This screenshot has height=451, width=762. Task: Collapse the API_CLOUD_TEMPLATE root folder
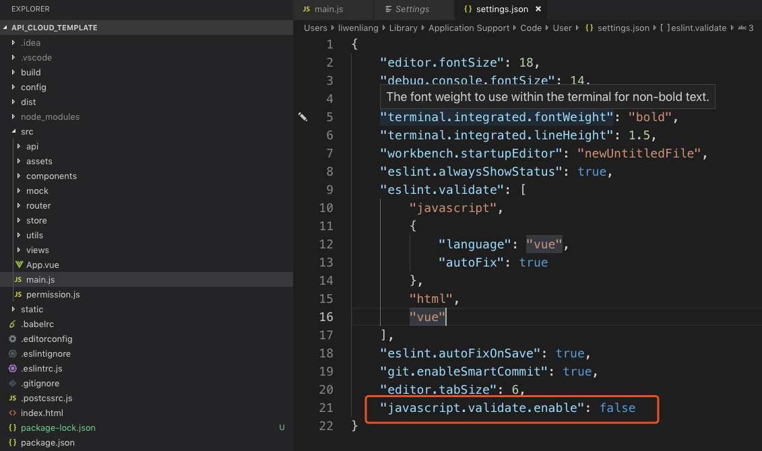[5, 28]
